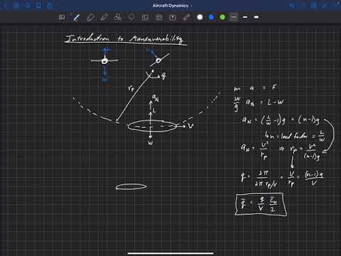The image size is (341, 256).
Task: Add a new page to notebook
Action: (314, 6)
